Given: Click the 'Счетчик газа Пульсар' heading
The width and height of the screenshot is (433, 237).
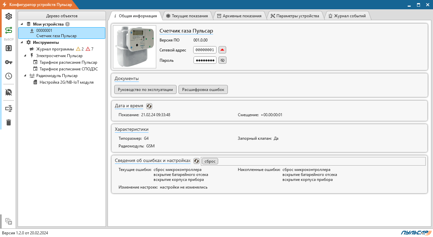Looking at the screenshot, I should (x=186, y=31).
